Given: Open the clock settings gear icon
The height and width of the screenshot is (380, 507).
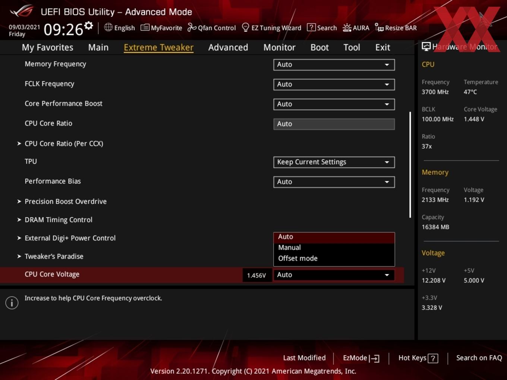Looking at the screenshot, I should (89, 26).
